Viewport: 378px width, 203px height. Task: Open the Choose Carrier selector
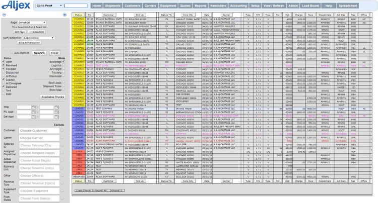[39, 138]
